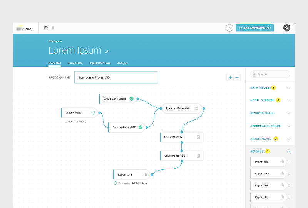
Task: Select the Credit Loss Model node
Action: coord(117,99)
